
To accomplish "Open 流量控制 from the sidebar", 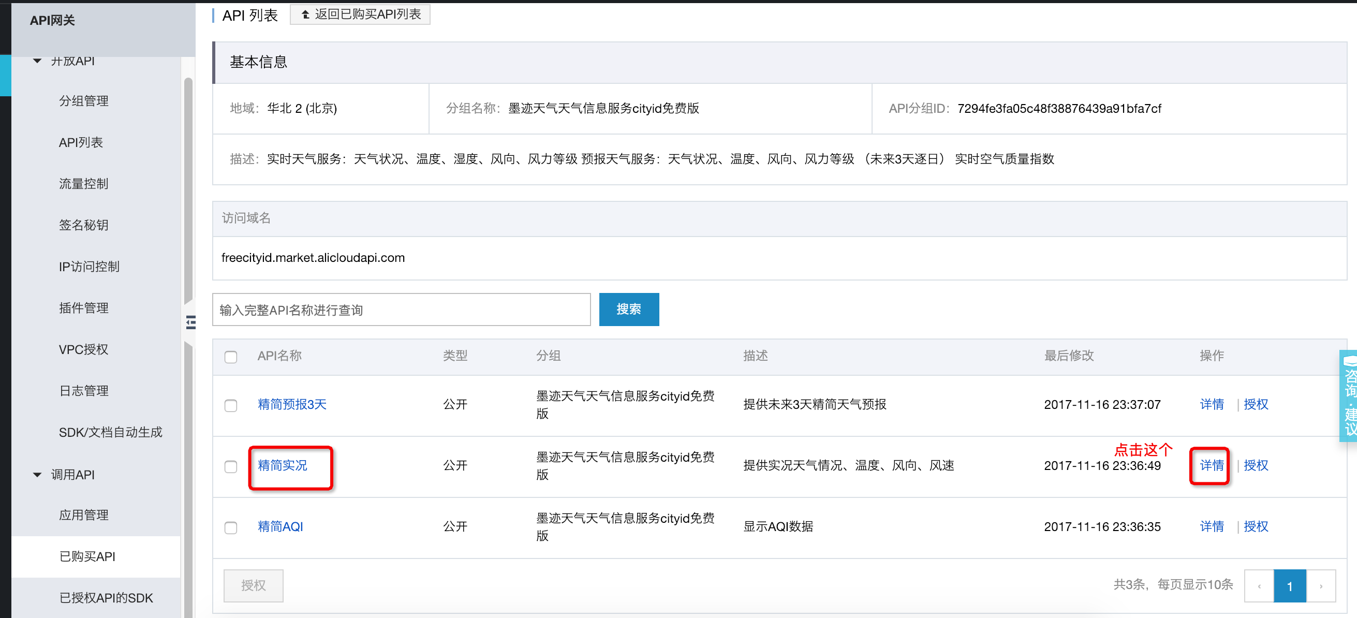I will [x=84, y=184].
